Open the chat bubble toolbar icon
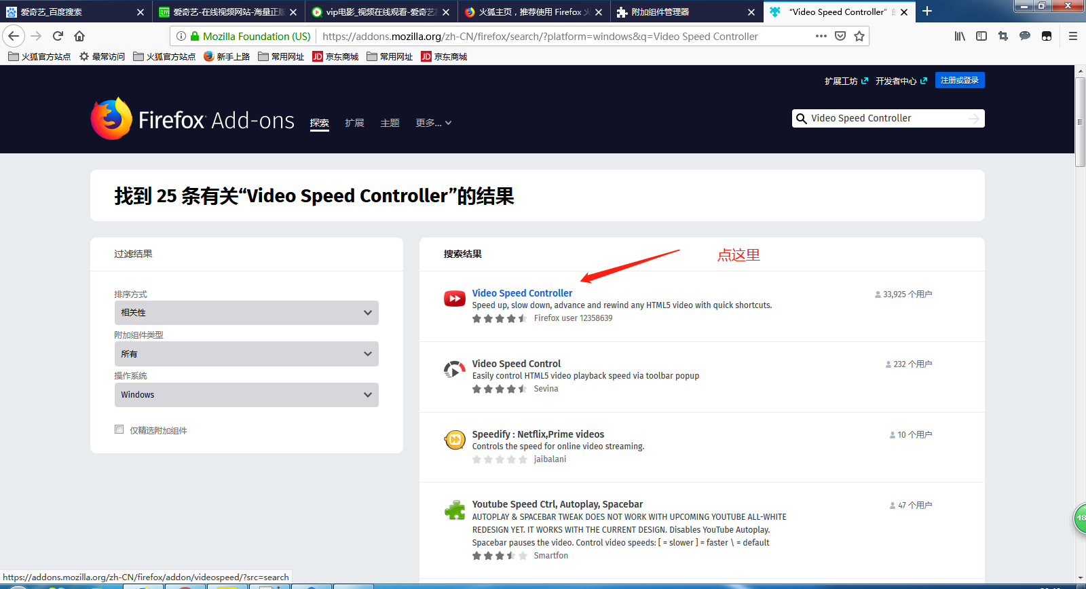The height and width of the screenshot is (589, 1086). pos(1025,36)
